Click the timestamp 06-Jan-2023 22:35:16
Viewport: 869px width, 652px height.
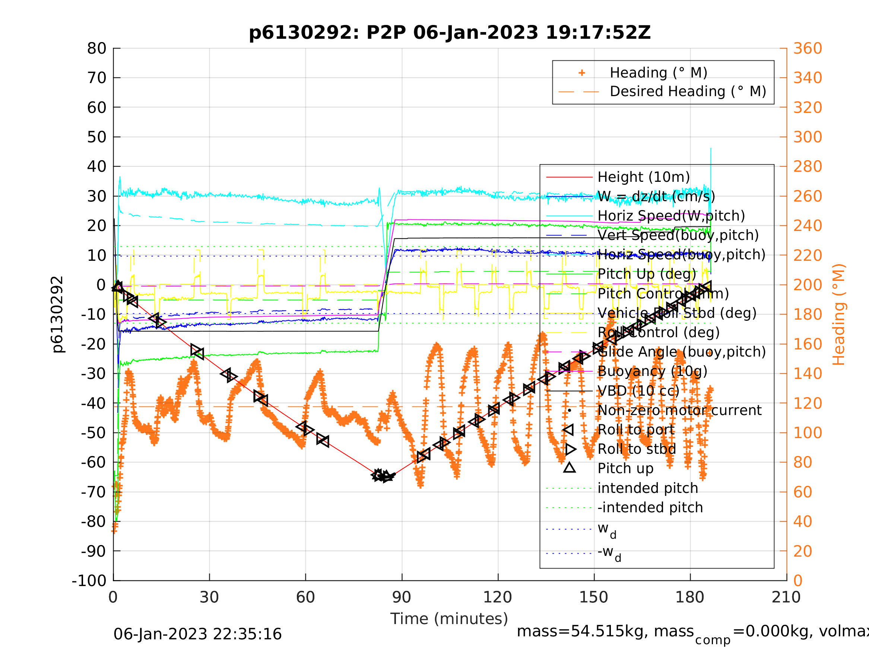pyautogui.click(x=197, y=634)
